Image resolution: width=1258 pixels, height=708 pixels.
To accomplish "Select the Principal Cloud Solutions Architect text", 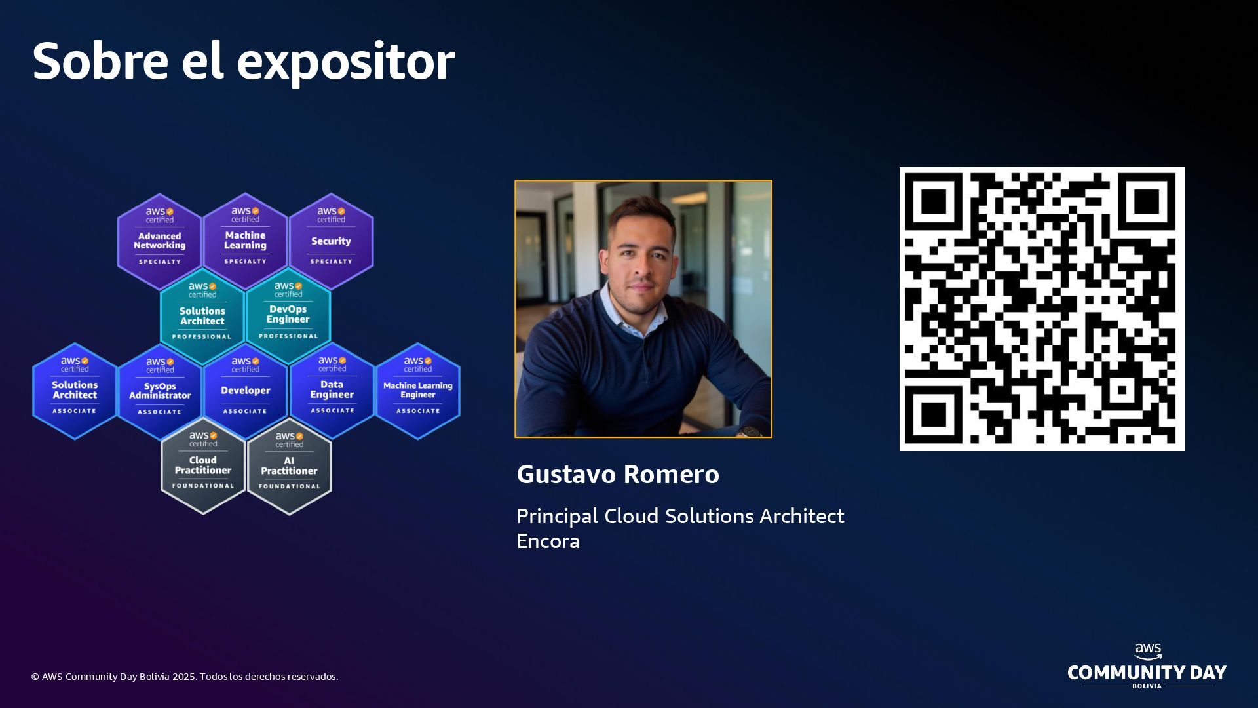I will point(680,517).
